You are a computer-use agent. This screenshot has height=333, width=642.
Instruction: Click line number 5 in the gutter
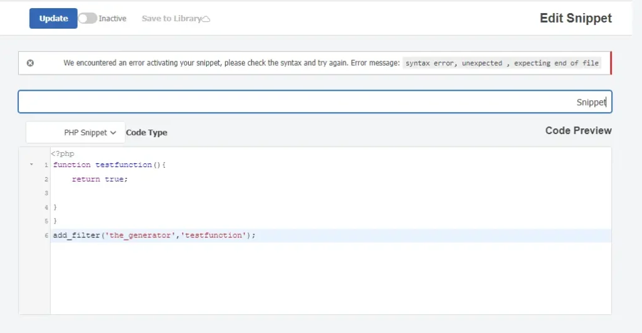tap(46, 222)
